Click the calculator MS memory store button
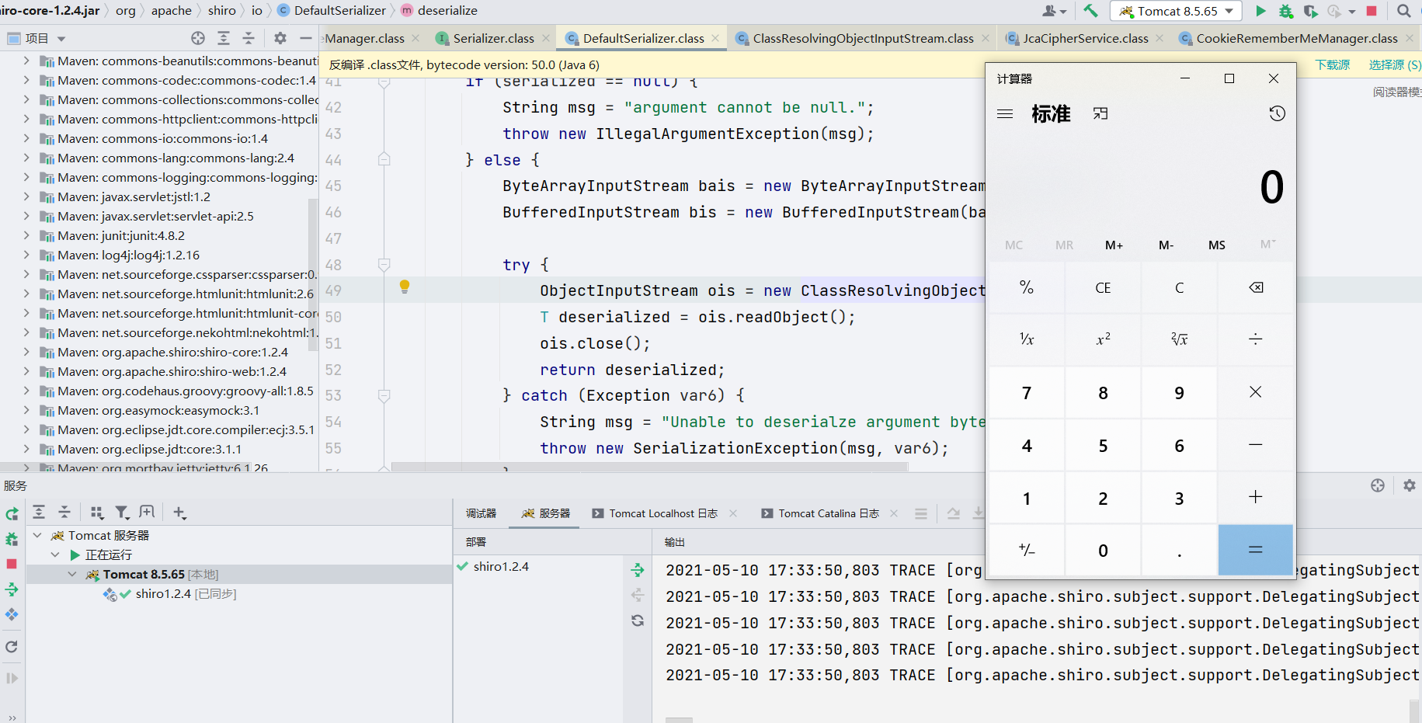 point(1217,245)
